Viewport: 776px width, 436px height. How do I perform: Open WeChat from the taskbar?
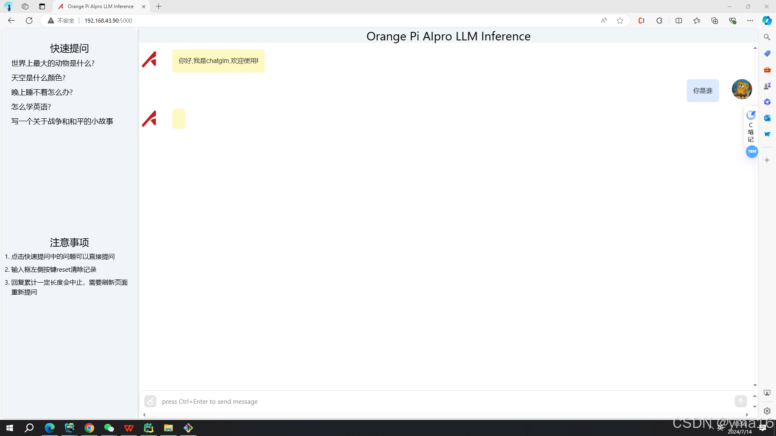click(x=109, y=428)
